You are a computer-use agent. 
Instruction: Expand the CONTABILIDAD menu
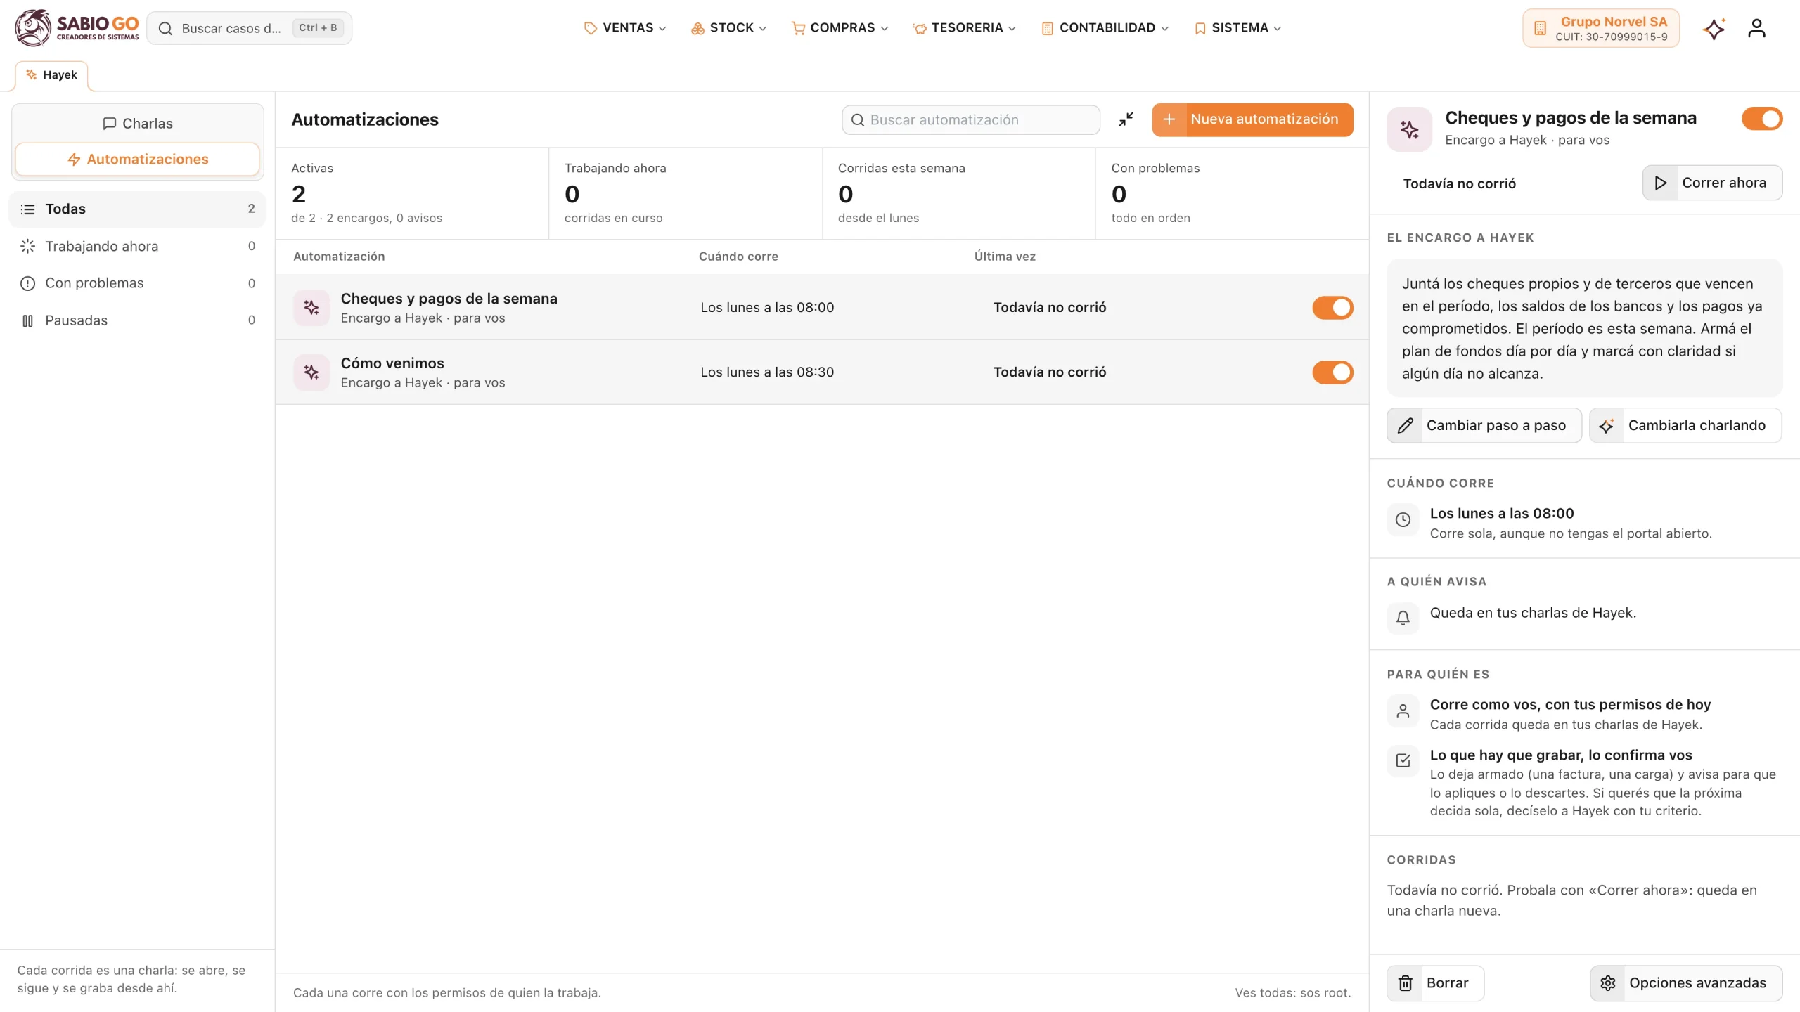[1105, 28]
